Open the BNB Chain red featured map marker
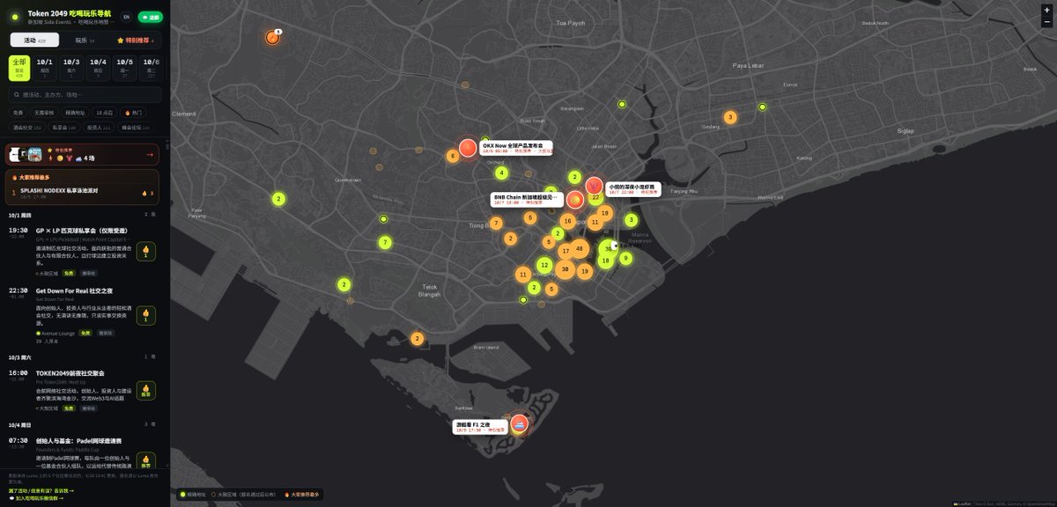 coord(574,200)
